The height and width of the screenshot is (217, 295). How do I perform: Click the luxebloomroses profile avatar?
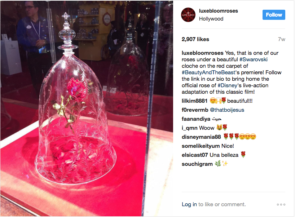tap(188, 15)
